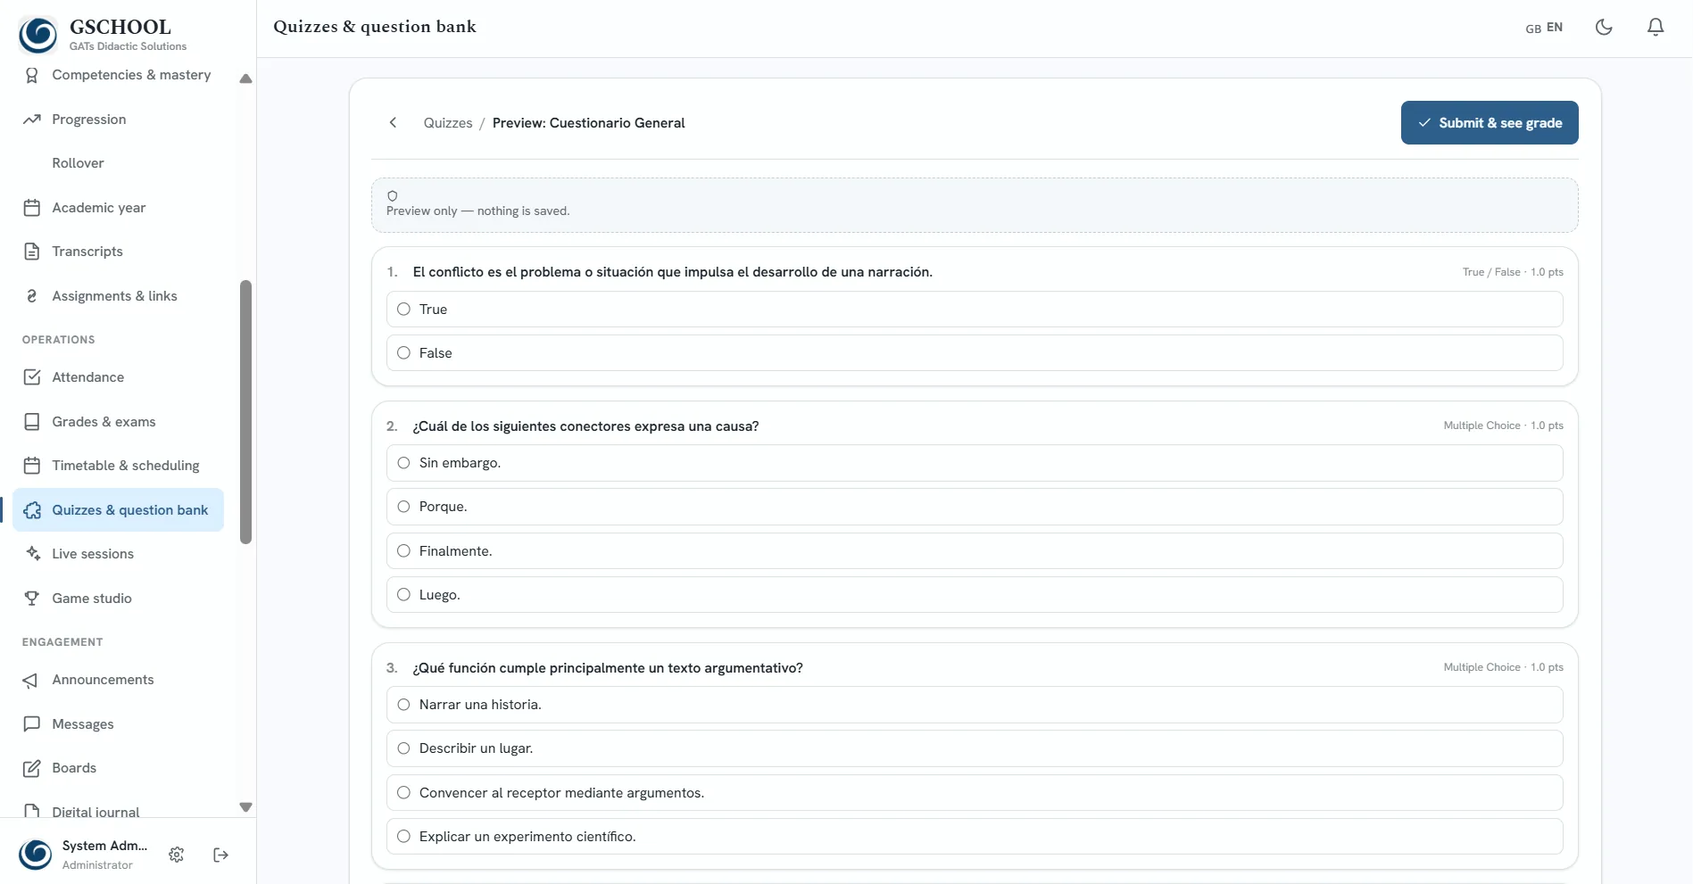This screenshot has height=884, width=1693.
Task: Choose 'Porque.' answer option
Action: click(x=975, y=507)
